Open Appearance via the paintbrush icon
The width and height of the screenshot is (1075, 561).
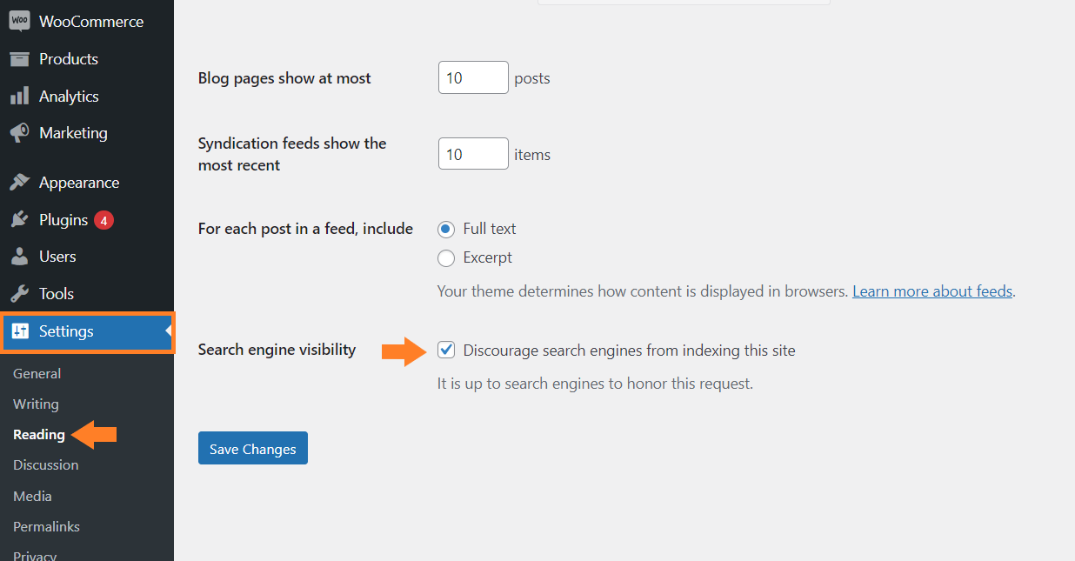[19, 183]
